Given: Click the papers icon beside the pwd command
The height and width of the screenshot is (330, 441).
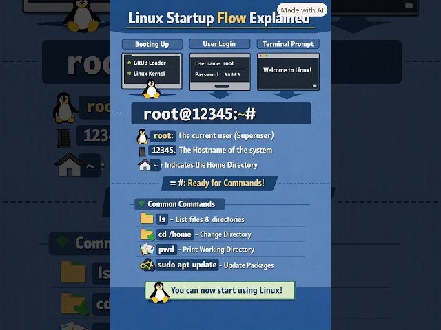Looking at the screenshot, I should (147, 250).
